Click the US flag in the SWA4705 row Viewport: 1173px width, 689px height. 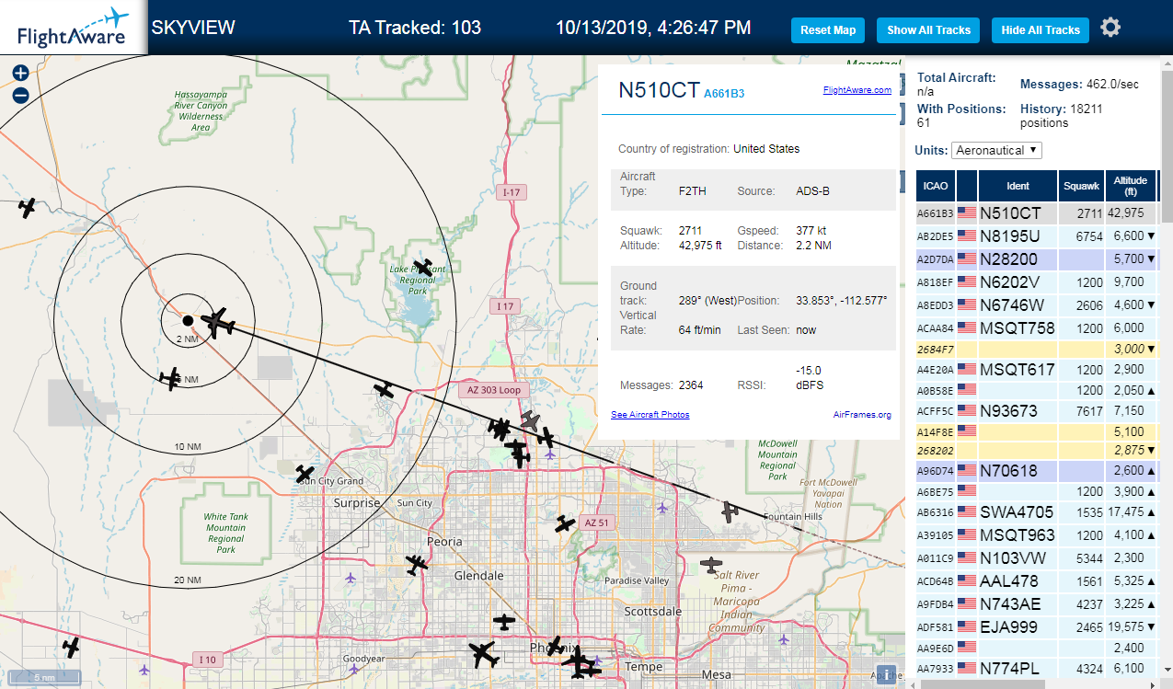coord(967,511)
